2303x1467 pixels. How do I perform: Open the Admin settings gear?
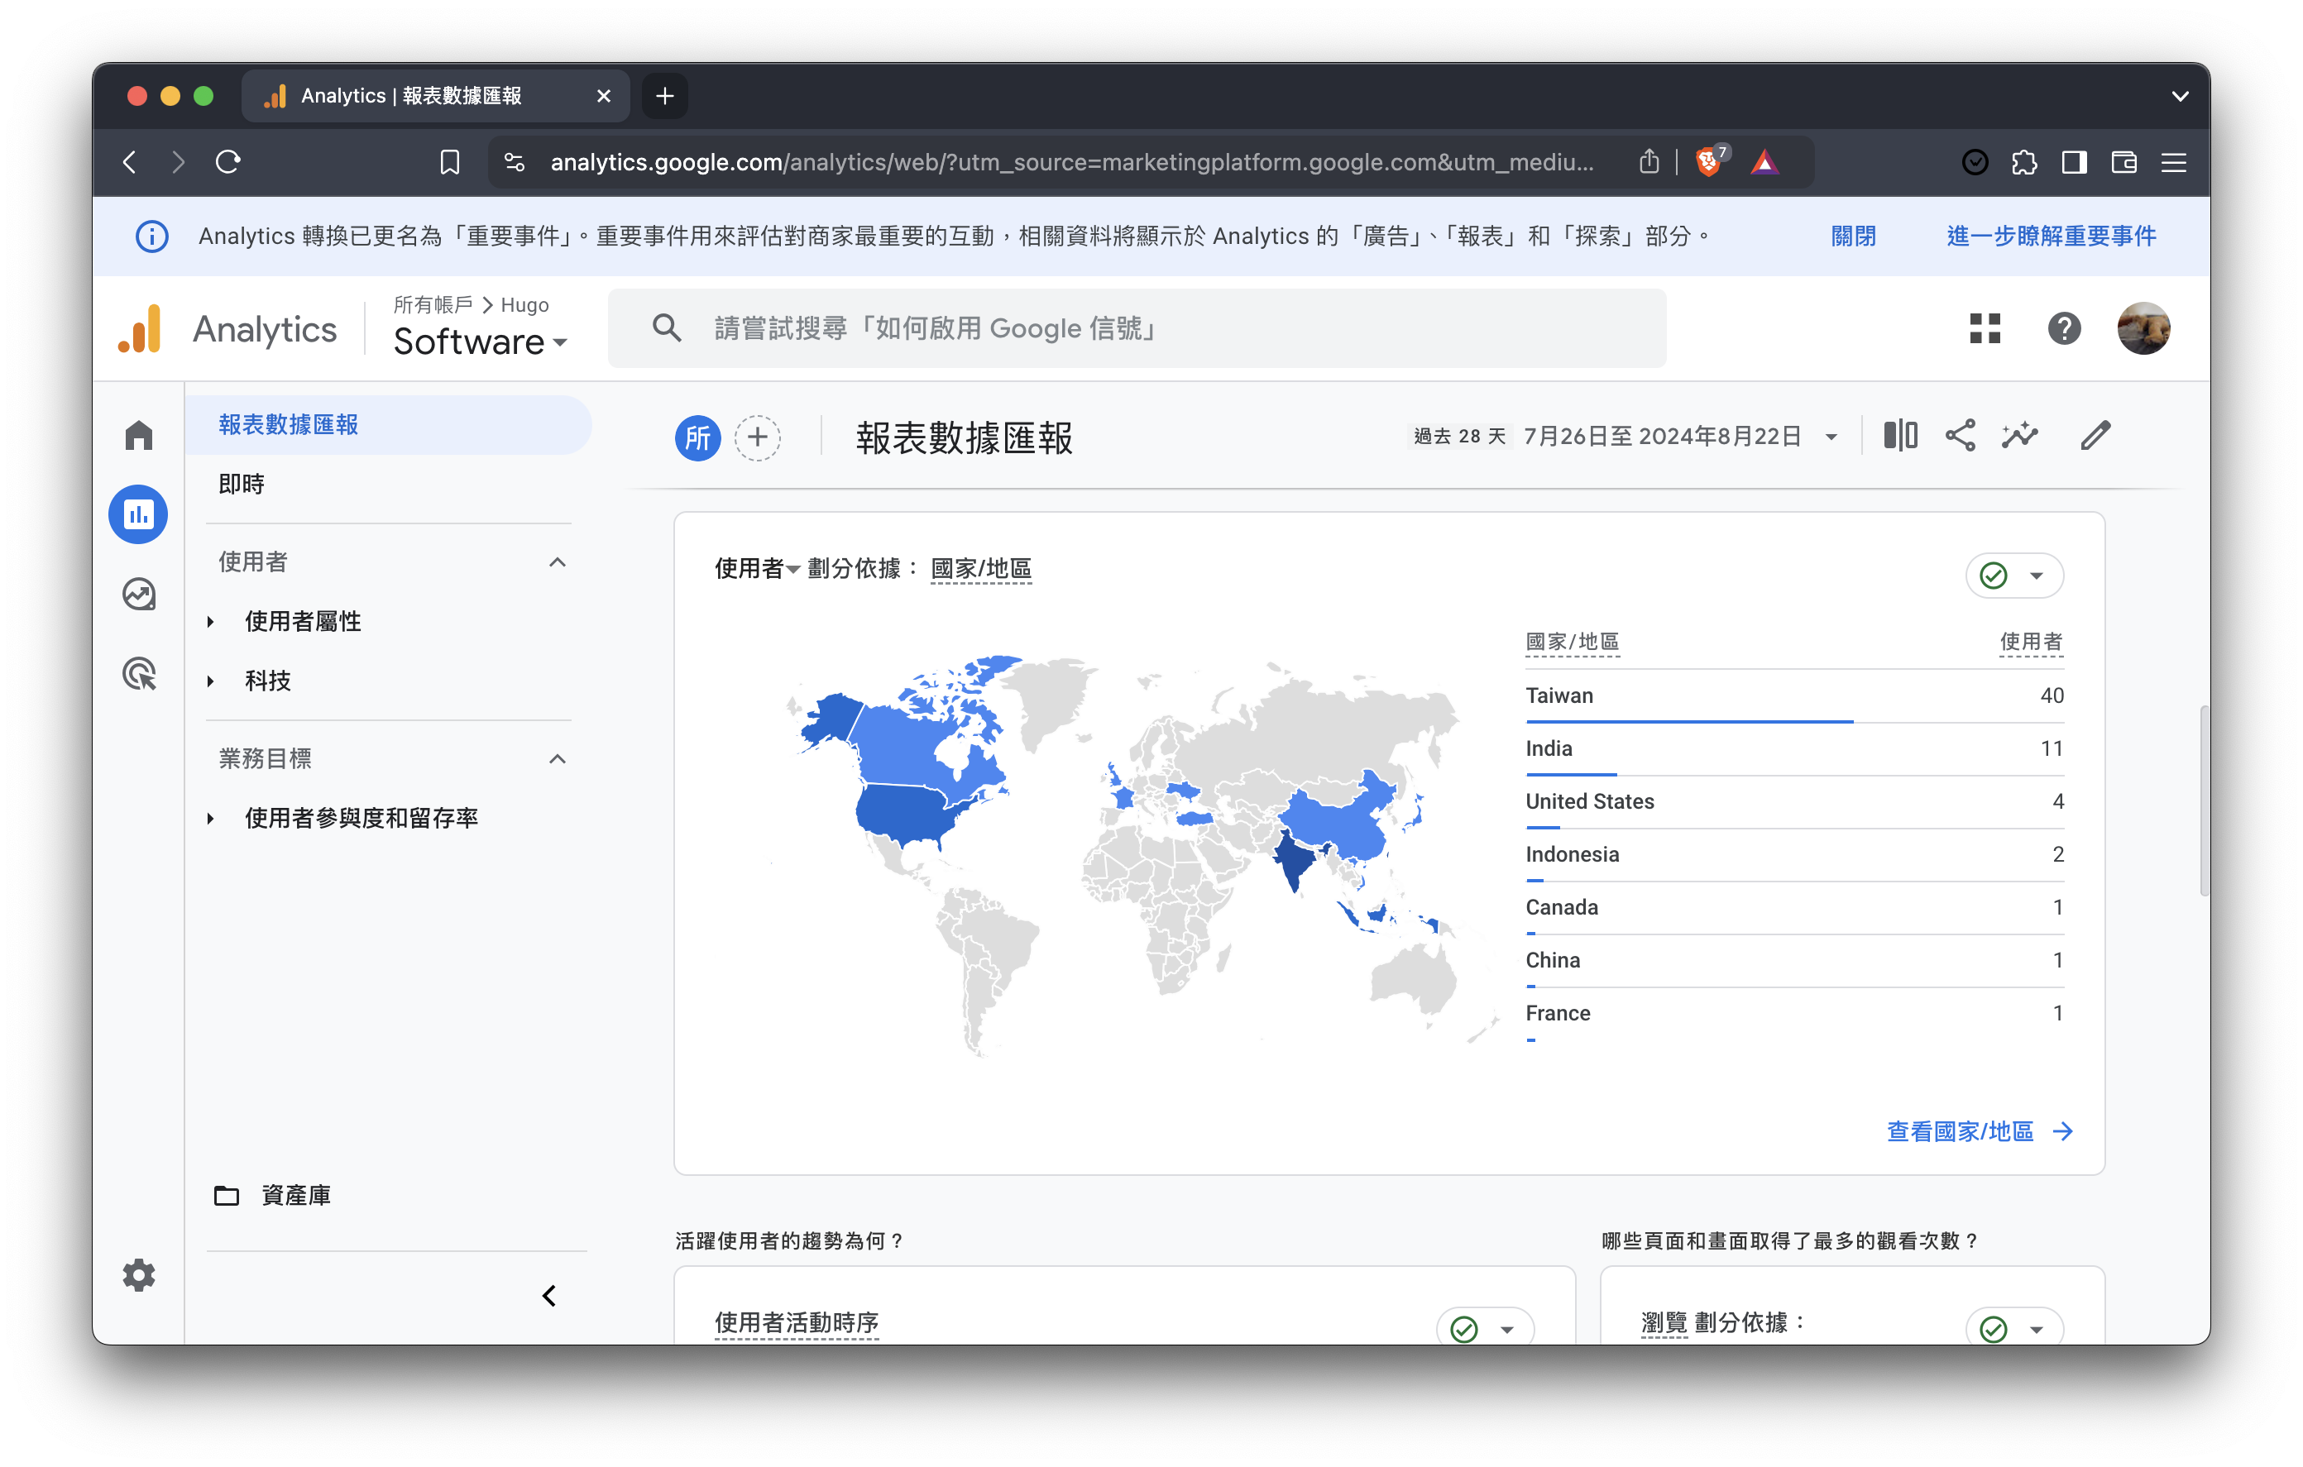139,1275
